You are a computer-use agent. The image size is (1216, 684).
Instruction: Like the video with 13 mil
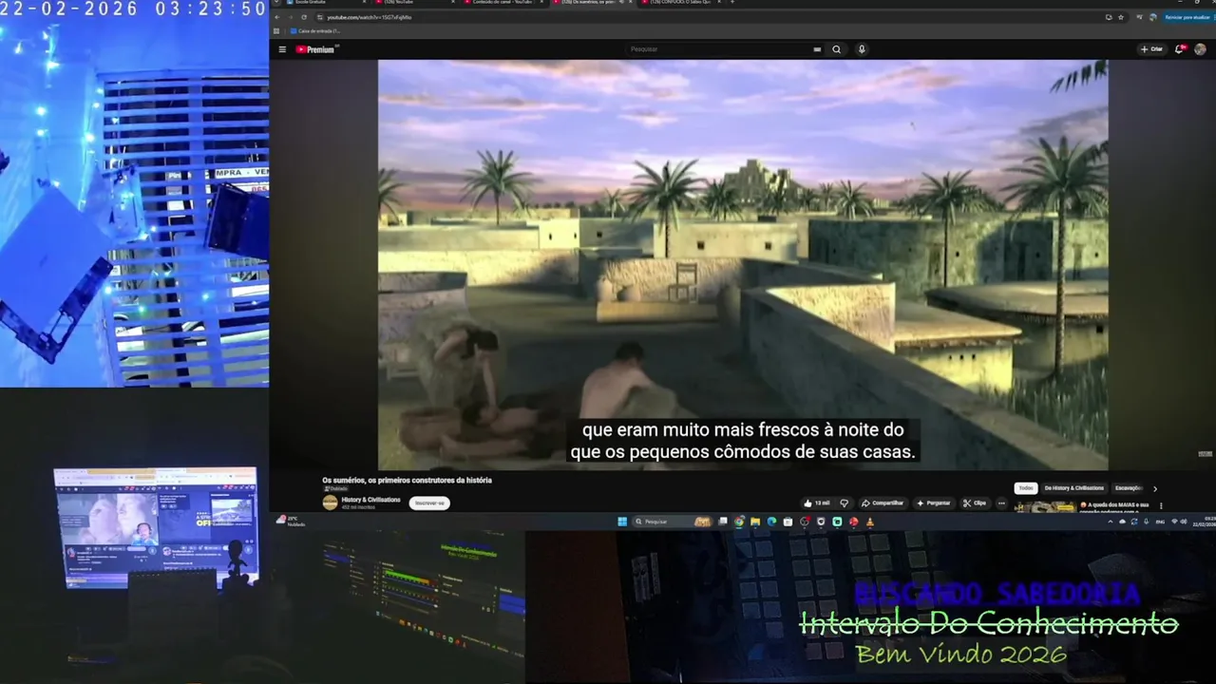click(817, 503)
